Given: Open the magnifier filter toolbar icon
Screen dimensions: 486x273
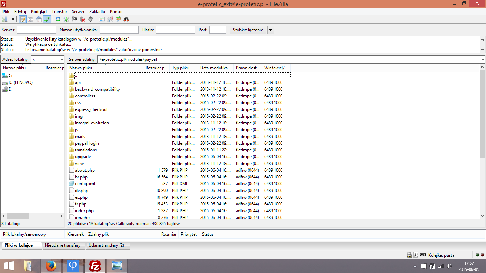Looking at the screenshot, I should (x=110, y=19).
